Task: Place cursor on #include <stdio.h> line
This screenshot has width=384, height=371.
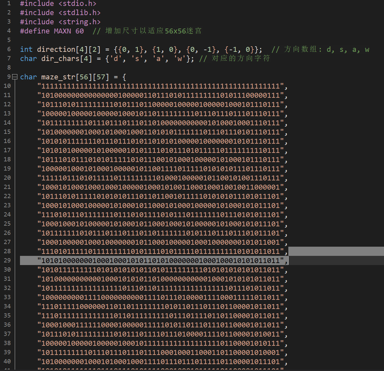Action: [58, 4]
